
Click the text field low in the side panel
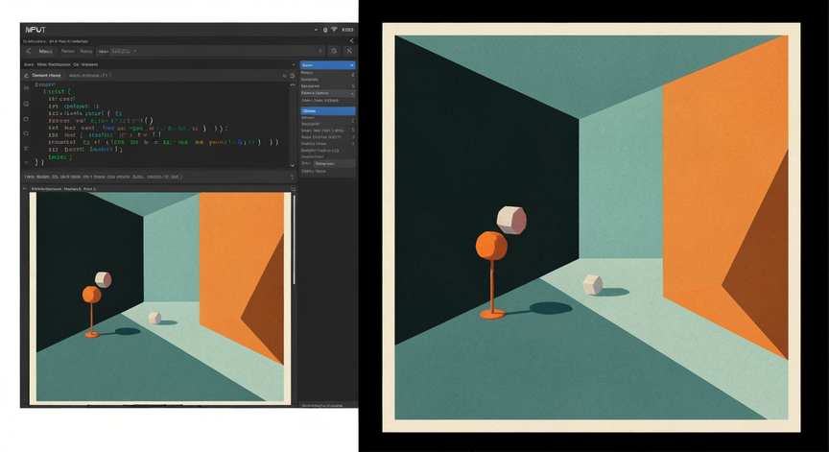334,163
